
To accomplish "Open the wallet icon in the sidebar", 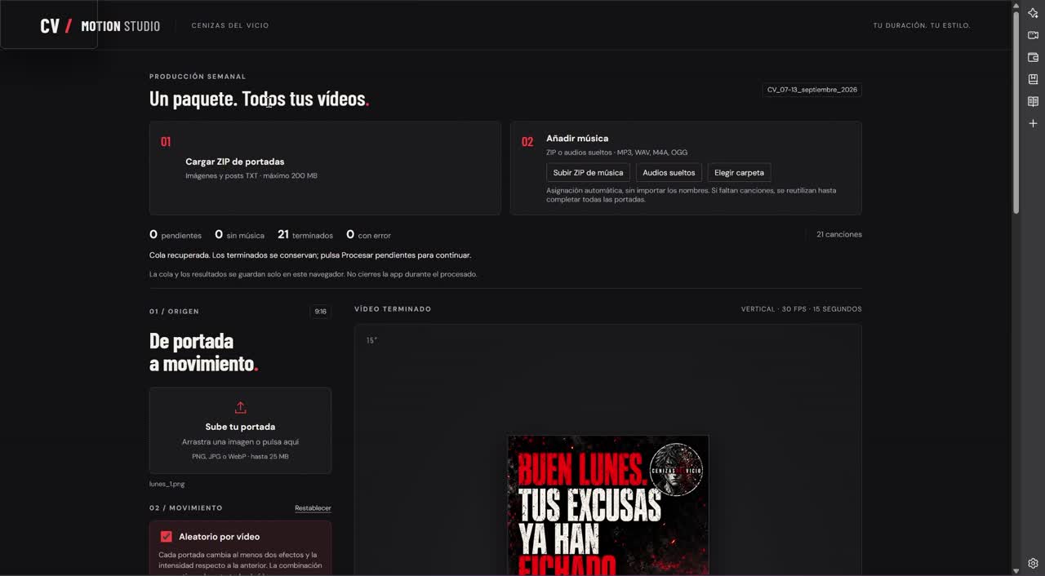I will (x=1033, y=57).
